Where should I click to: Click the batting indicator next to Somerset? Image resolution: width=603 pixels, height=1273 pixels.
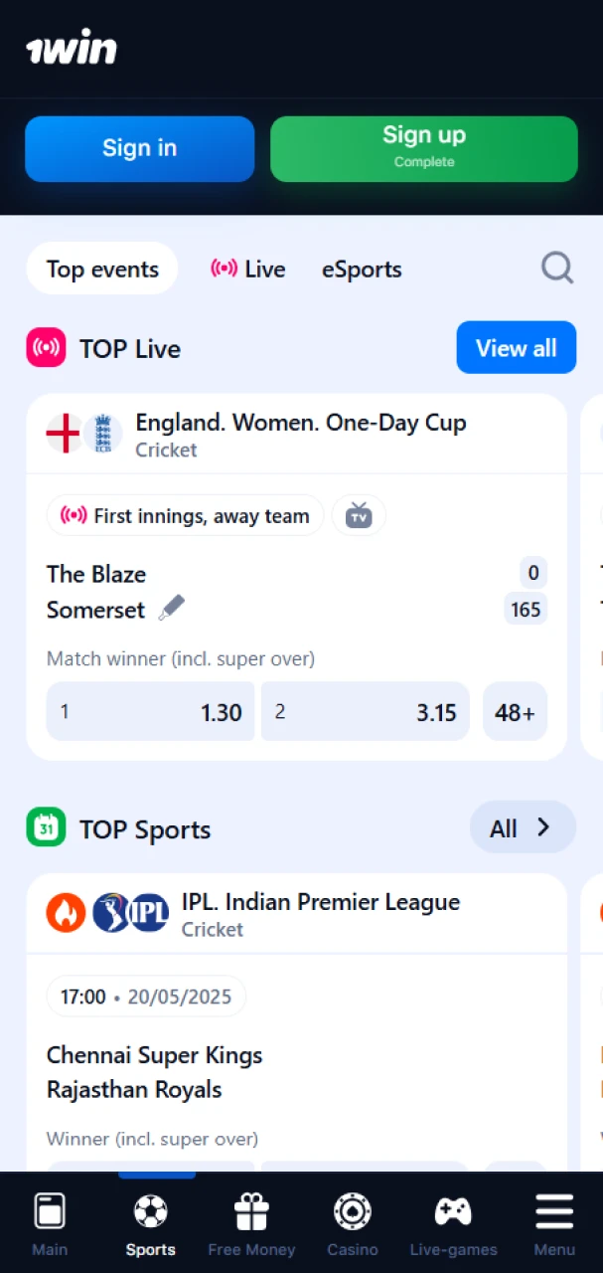click(x=171, y=607)
